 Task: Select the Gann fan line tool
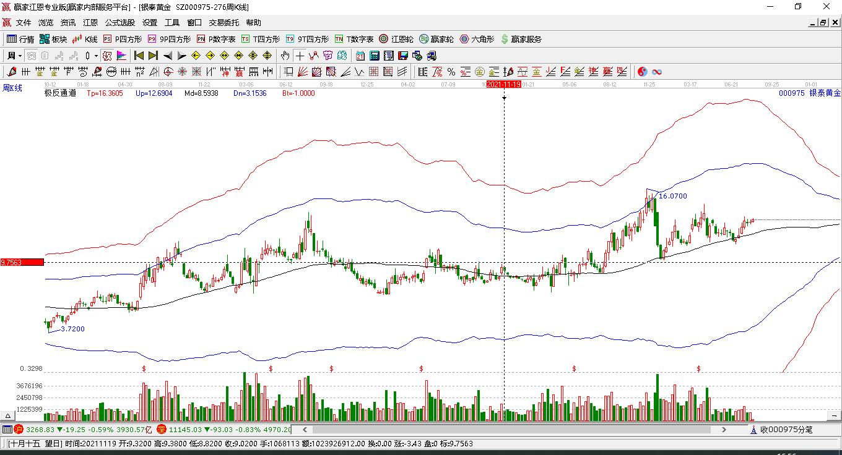coord(302,72)
